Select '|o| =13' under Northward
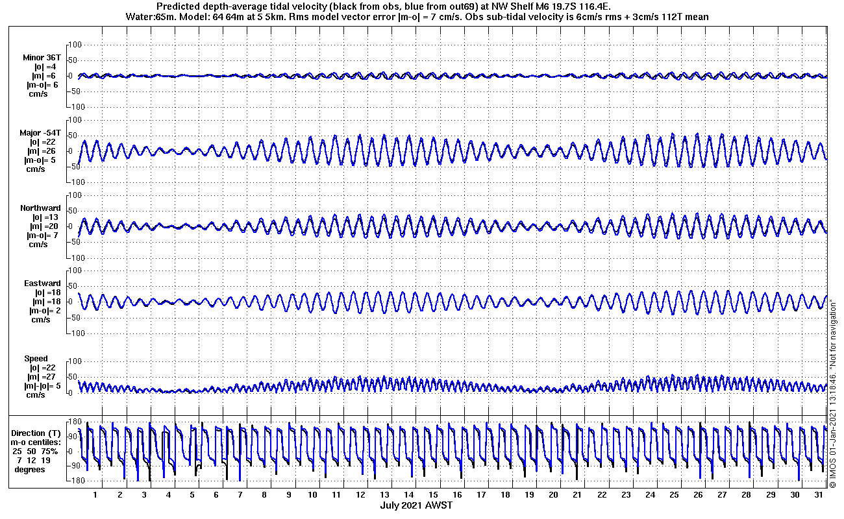The width and height of the screenshot is (844, 519). click(45, 217)
